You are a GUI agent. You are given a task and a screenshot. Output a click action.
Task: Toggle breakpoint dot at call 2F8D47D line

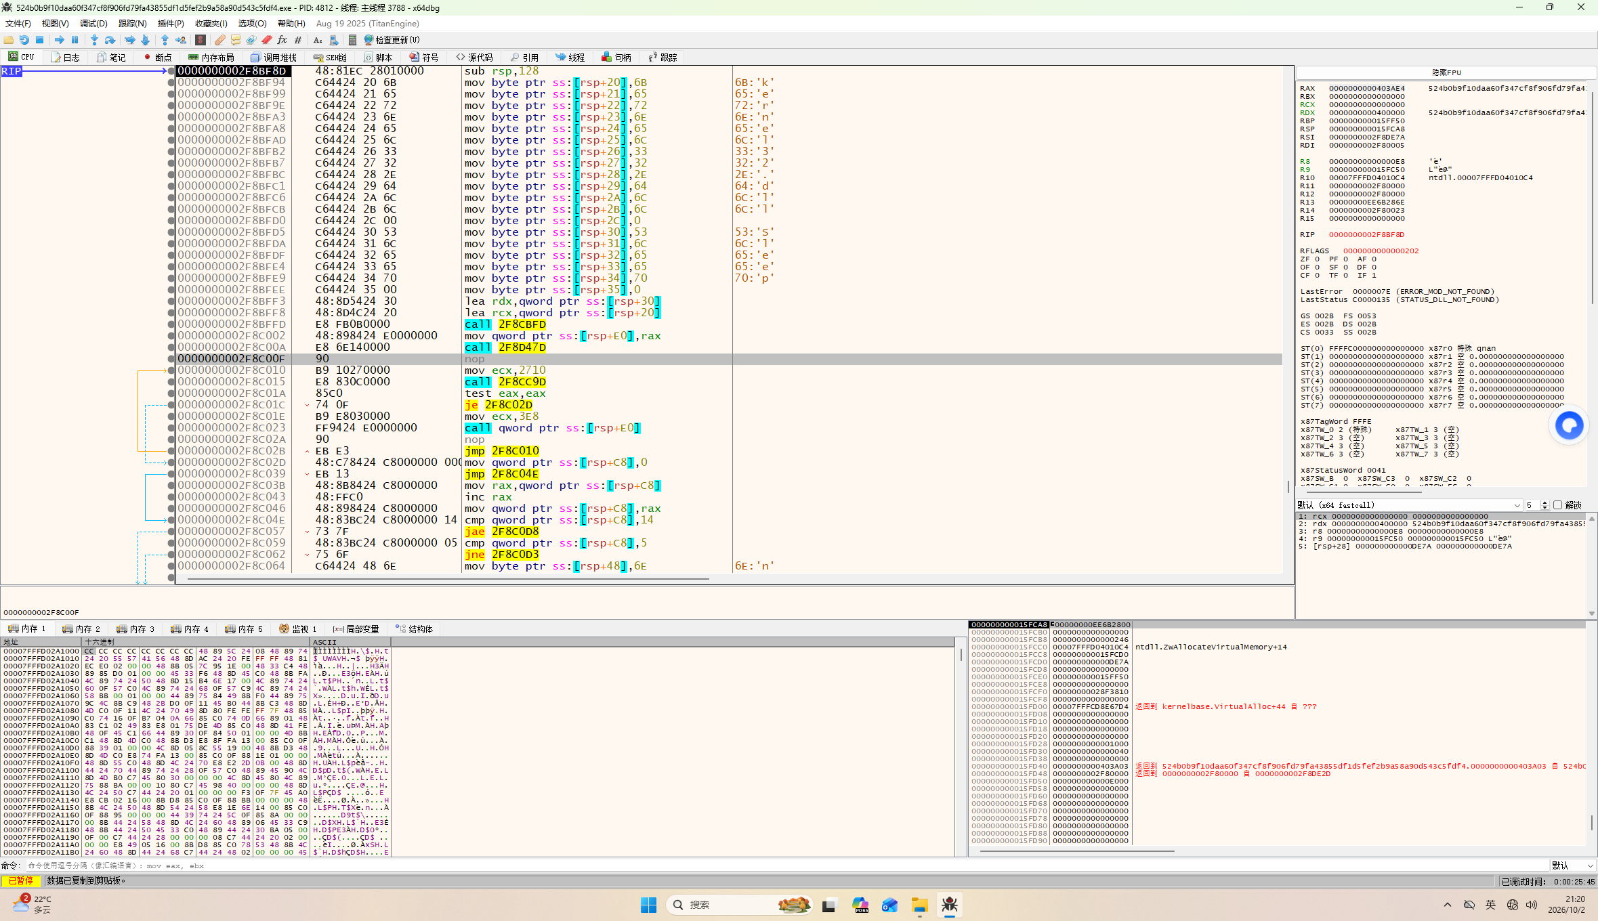pyautogui.click(x=171, y=347)
